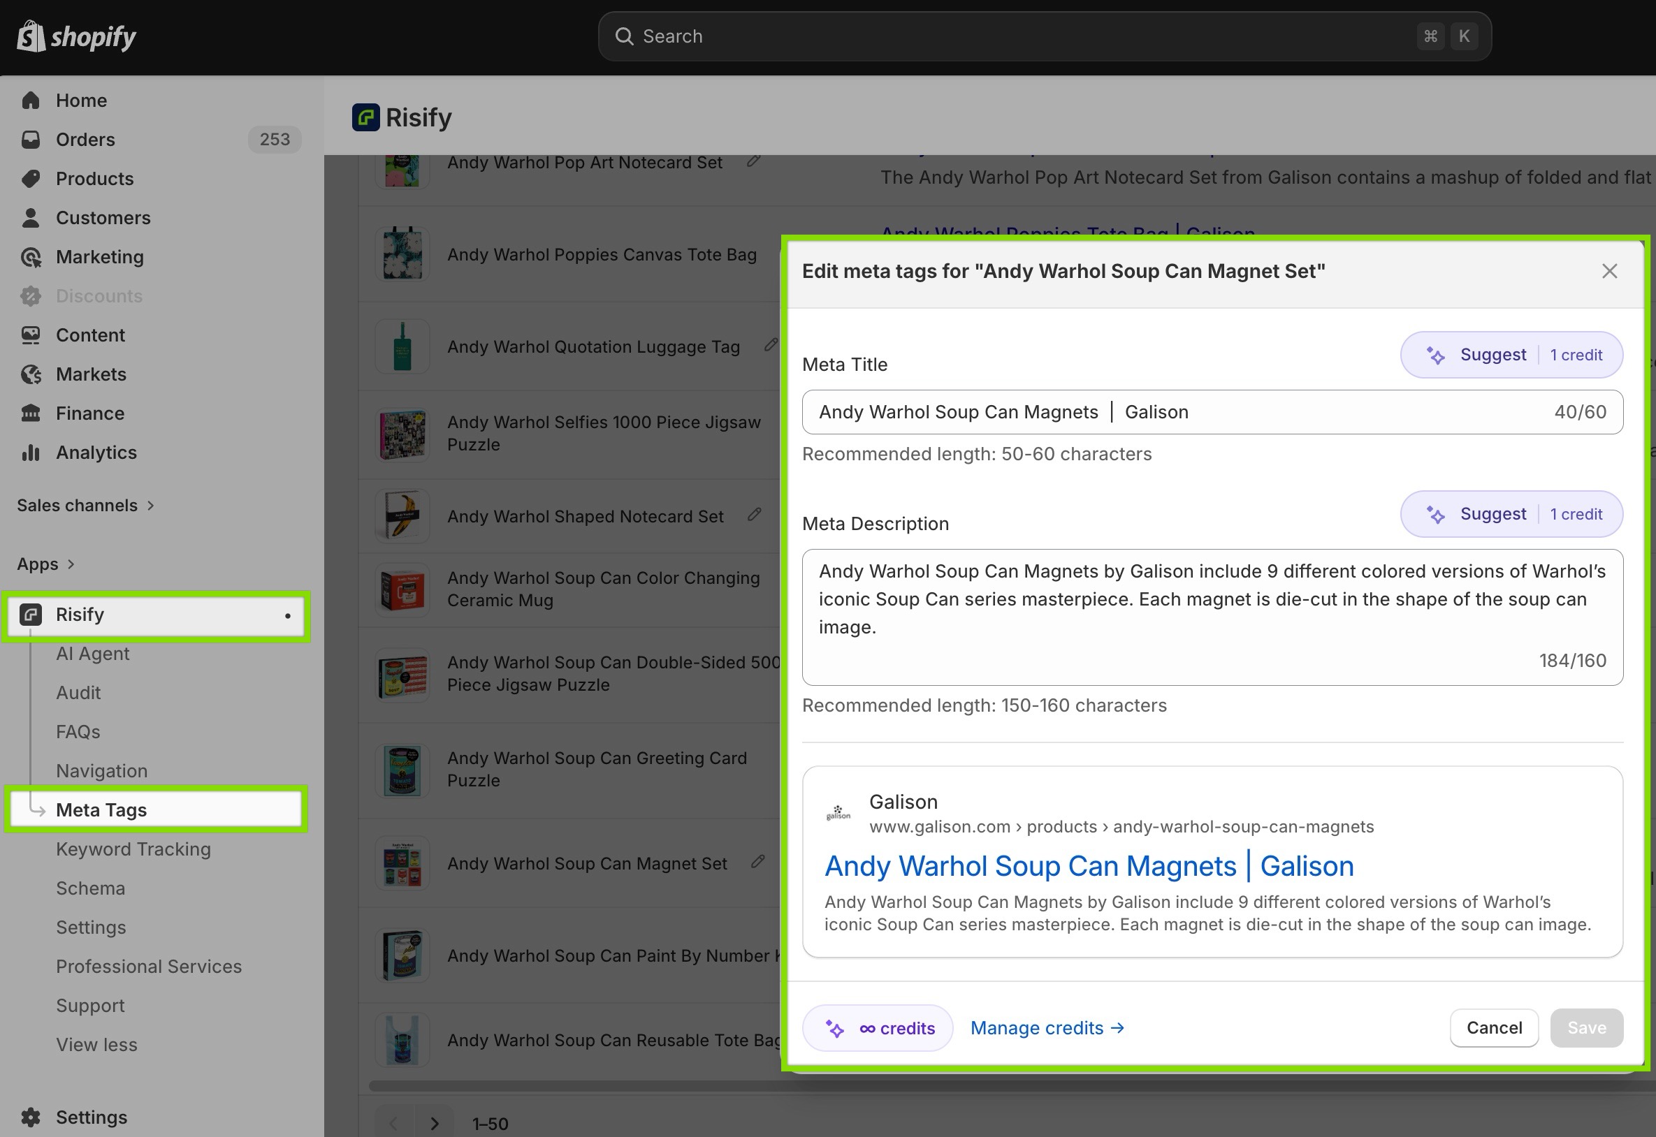Click the search magnifier icon

coord(624,36)
